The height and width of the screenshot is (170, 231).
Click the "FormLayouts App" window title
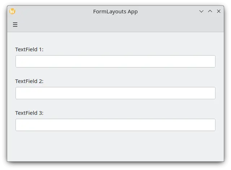tap(115, 11)
